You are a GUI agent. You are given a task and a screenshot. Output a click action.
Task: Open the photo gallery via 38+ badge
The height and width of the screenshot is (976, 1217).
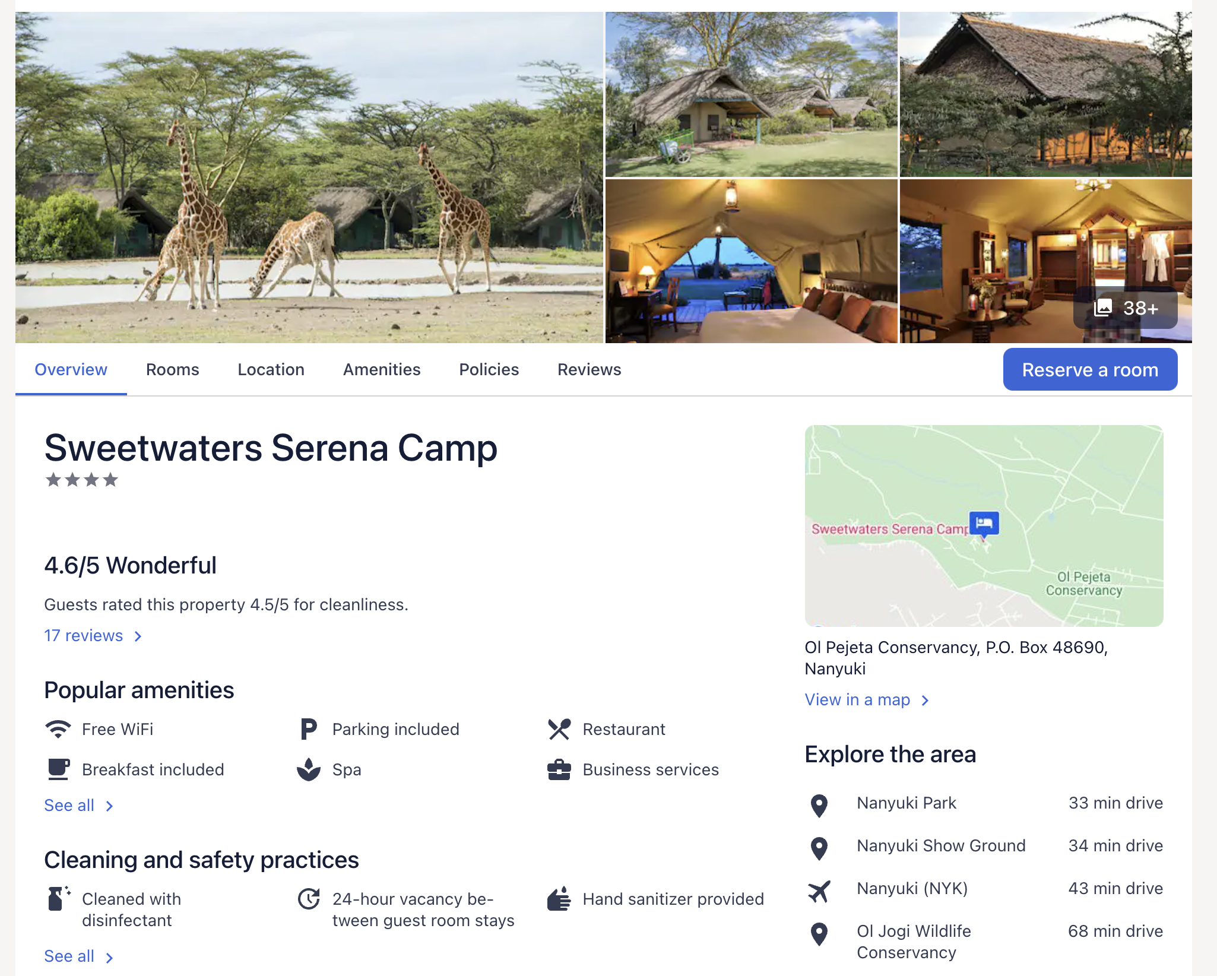click(1126, 308)
